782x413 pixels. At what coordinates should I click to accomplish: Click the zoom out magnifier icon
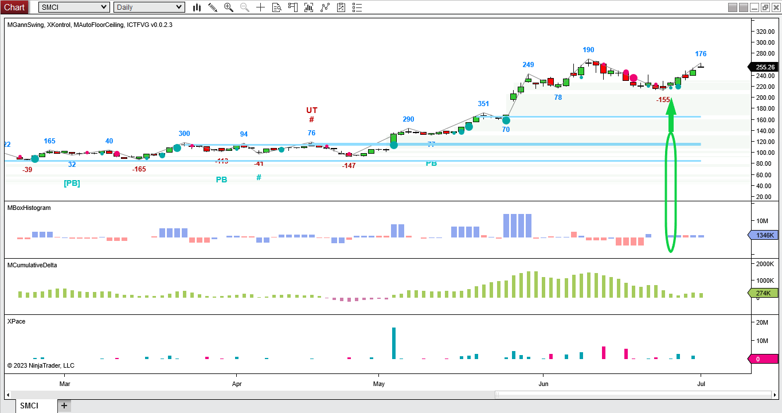click(245, 7)
